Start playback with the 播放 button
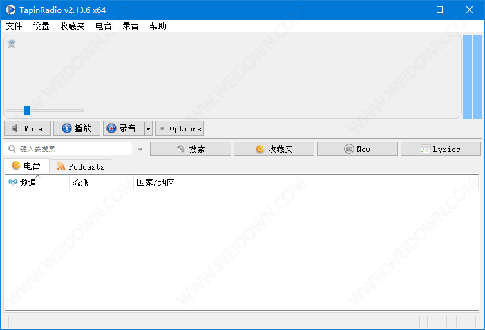The height and width of the screenshot is (330, 485). [77, 128]
